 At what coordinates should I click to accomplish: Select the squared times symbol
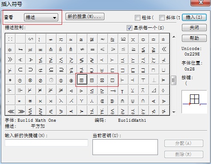pyautogui.click(x=102, y=80)
